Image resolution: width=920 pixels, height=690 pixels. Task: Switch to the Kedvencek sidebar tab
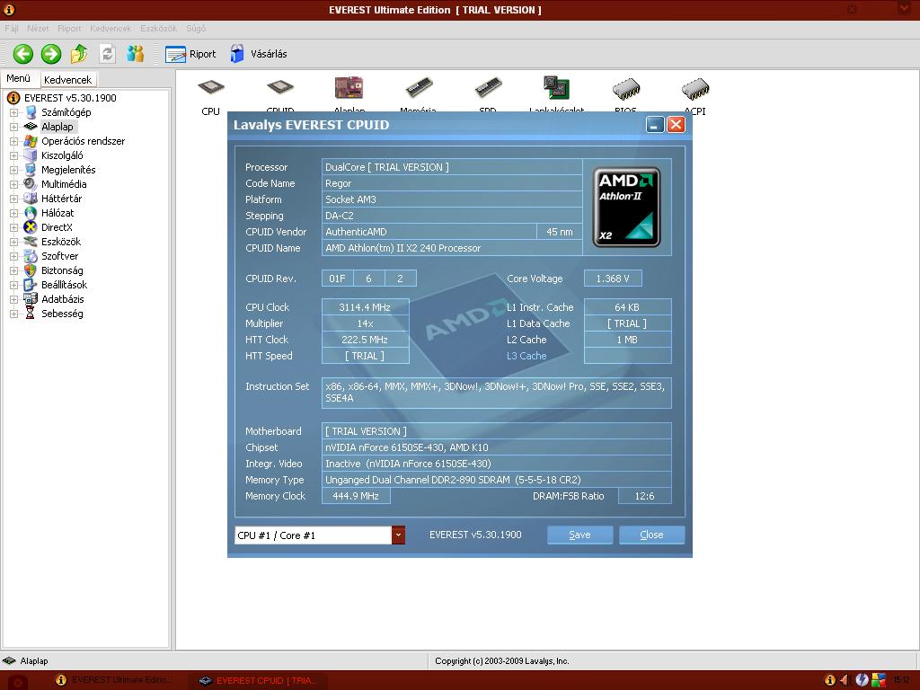[x=67, y=79]
